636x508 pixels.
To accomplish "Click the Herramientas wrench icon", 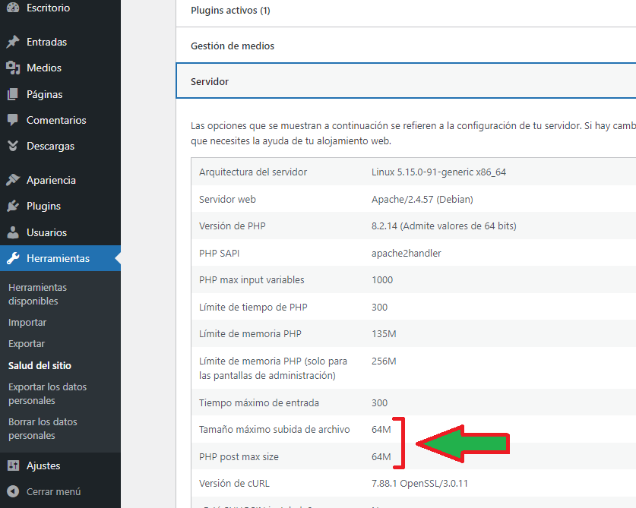I will pos(13,258).
